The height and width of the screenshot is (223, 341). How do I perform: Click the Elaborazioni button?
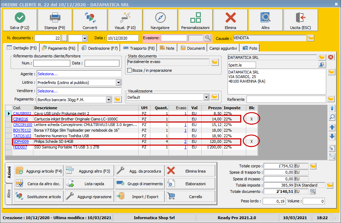tap(190, 184)
